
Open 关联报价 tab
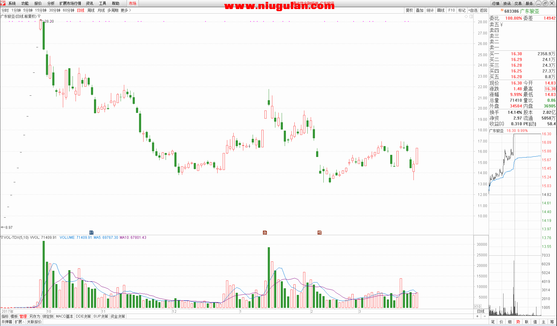pyautogui.click(x=34, y=322)
